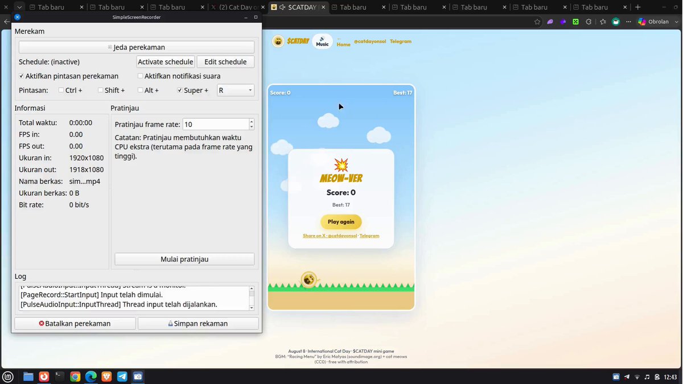
Task: Open the browser extensions puzzle icon
Action: 589,22
